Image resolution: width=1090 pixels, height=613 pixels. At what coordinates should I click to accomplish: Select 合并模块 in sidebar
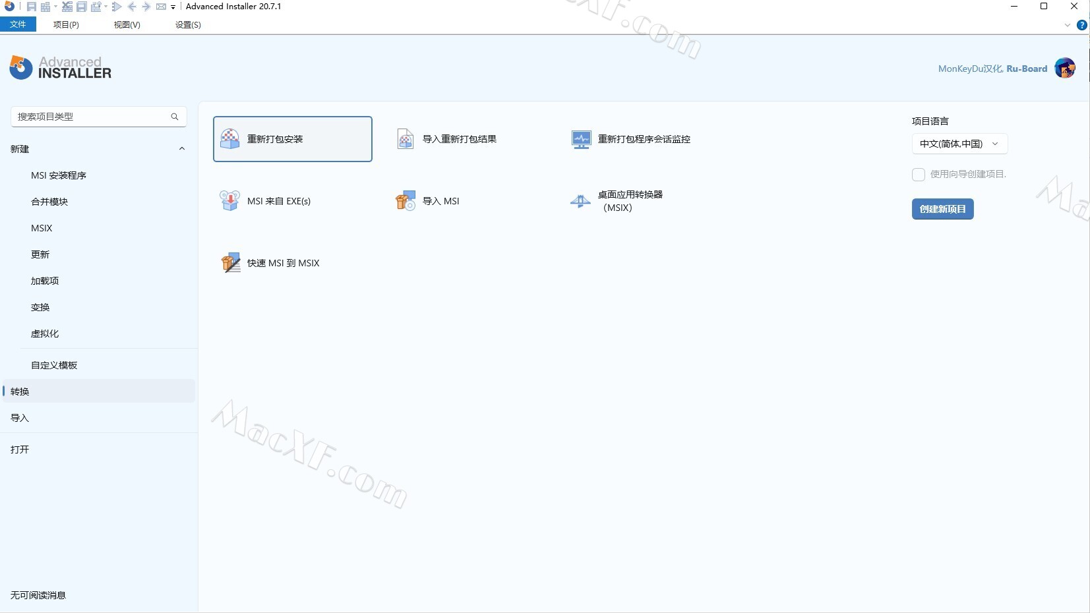coord(49,202)
